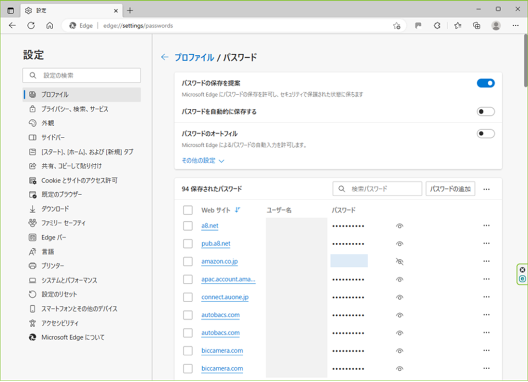Check the apac.account.ama... row checkbox
The height and width of the screenshot is (382, 528).
(188, 280)
